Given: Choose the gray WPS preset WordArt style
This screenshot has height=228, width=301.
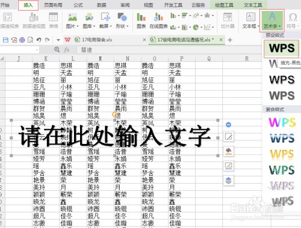Looking at the screenshot, I should tap(282, 95).
